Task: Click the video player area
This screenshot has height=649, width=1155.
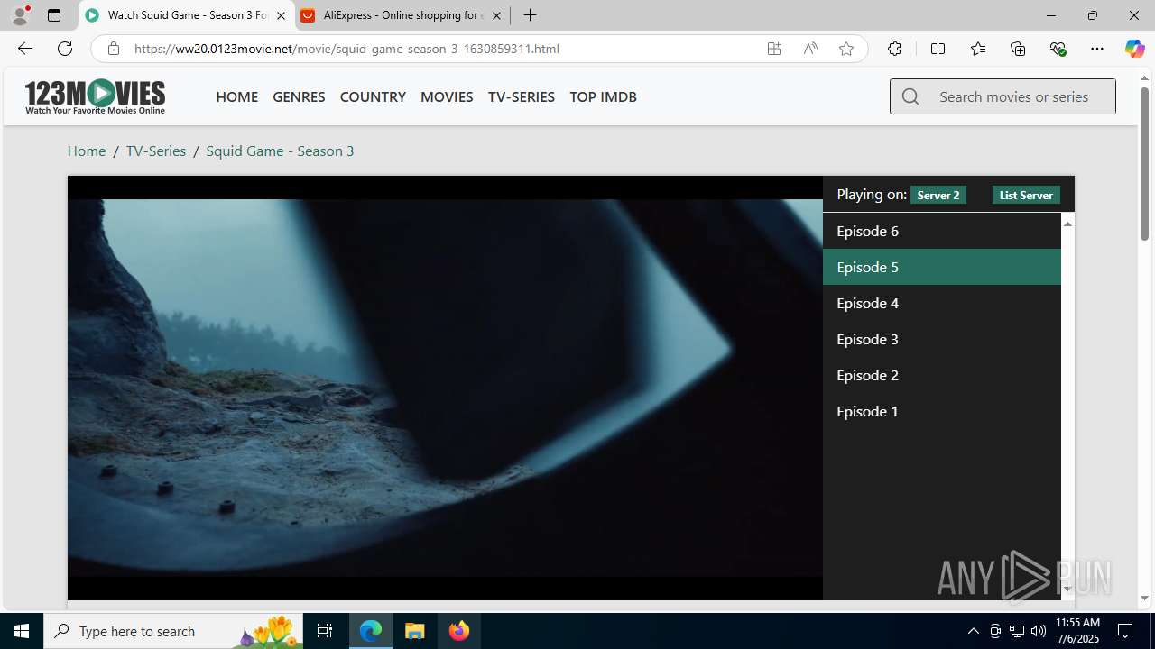Action: point(445,388)
